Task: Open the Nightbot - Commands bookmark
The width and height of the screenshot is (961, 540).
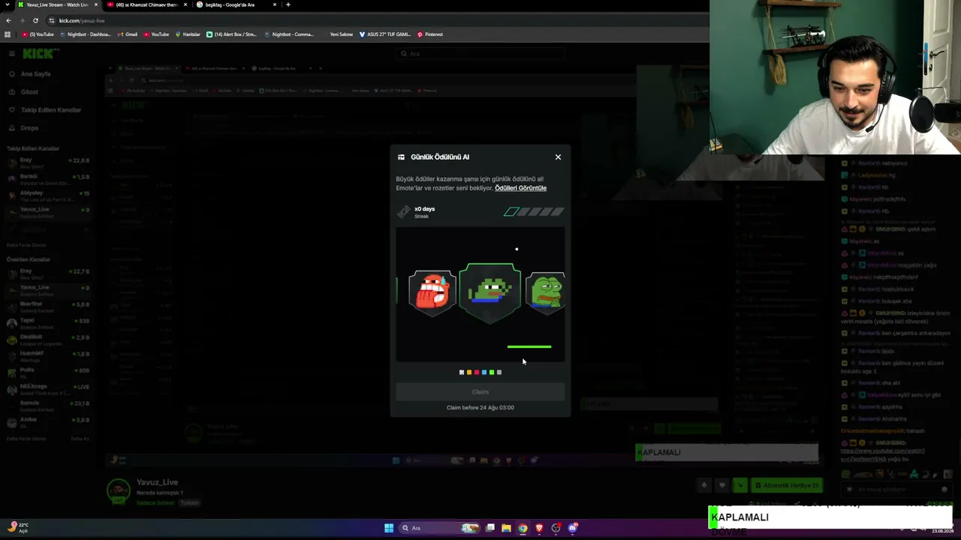Action: [x=289, y=34]
